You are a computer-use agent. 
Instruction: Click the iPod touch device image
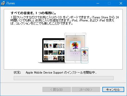coord(85,55)
